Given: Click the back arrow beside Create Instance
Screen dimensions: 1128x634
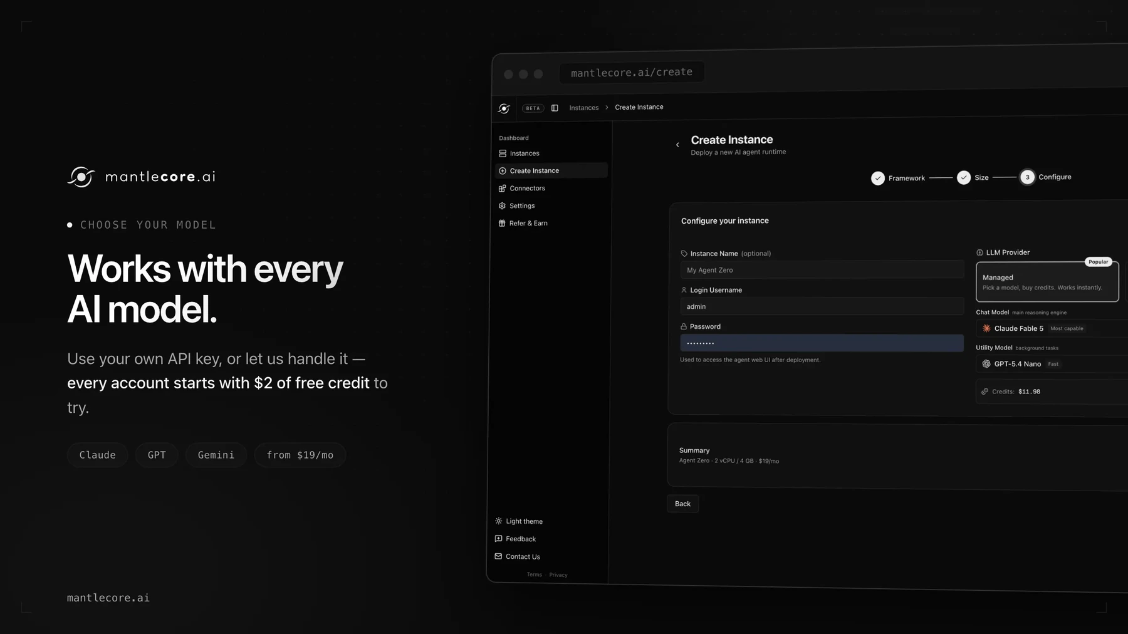Looking at the screenshot, I should [x=677, y=145].
